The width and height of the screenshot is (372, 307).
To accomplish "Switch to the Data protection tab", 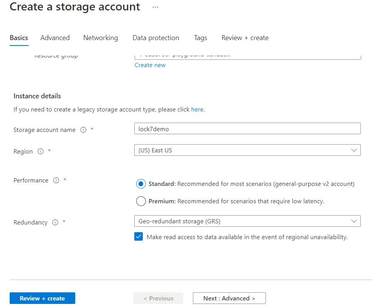I will 156,38.
